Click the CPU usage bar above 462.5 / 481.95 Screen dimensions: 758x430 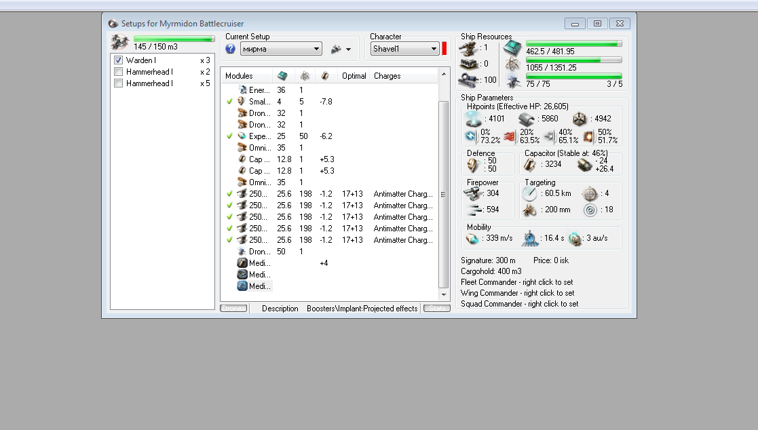pyautogui.click(x=574, y=44)
